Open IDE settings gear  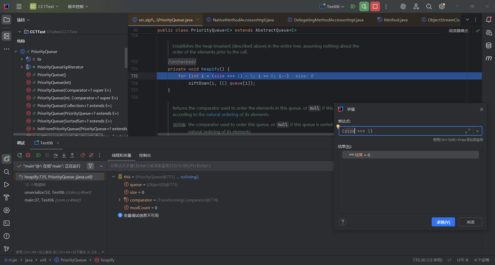pos(442,6)
